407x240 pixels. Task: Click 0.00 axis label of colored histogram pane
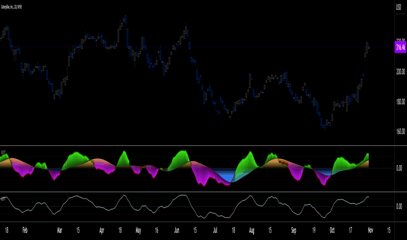coord(399,168)
